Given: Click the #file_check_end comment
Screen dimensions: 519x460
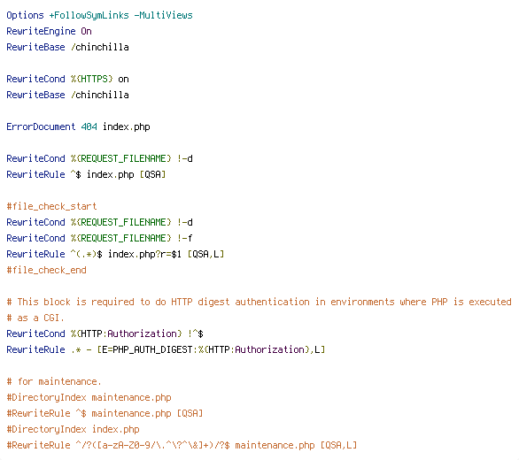Looking at the screenshot, I should click(46, 270).
